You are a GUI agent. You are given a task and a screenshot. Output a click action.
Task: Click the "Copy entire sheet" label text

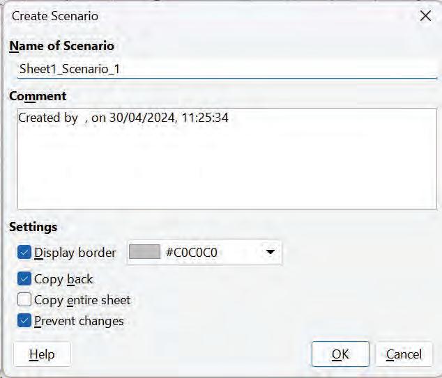click(x=82, y=300)
